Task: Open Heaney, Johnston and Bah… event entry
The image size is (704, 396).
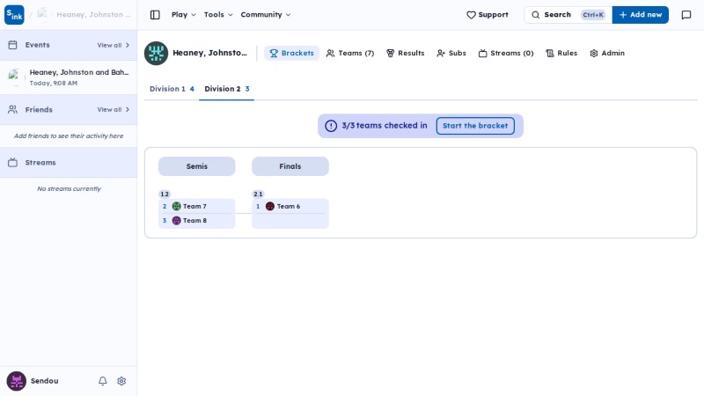Action: [x=69, y=77]
